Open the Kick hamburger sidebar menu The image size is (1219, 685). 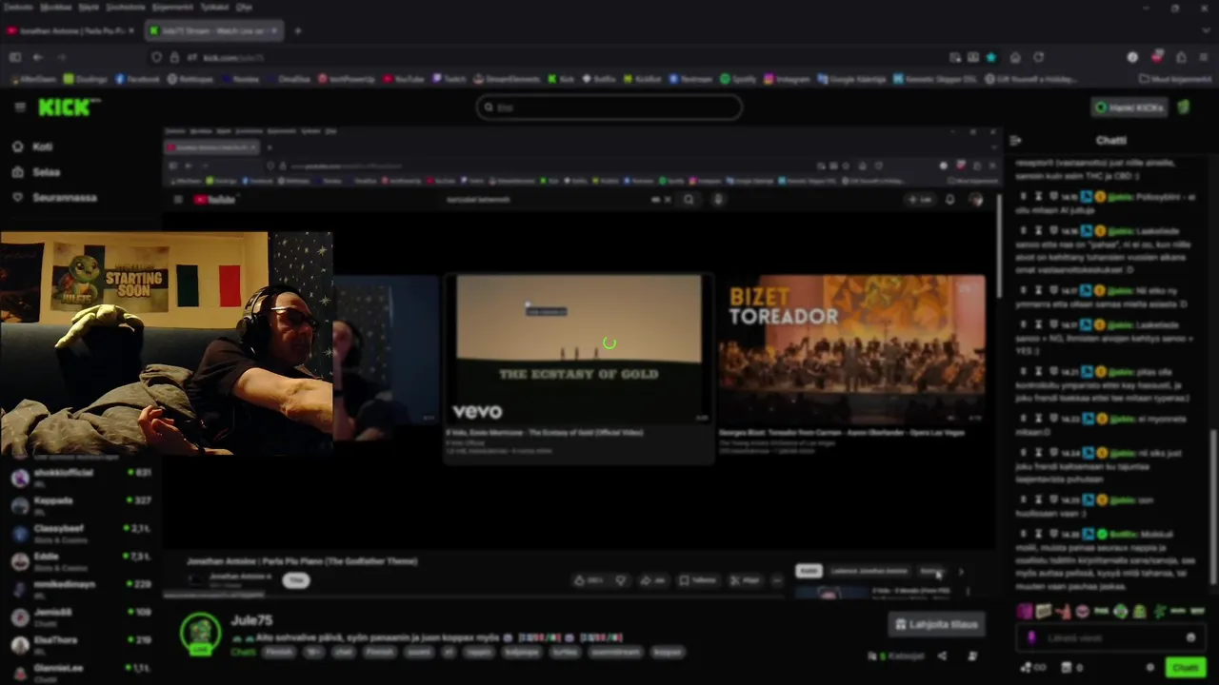(x=19, y=108)
